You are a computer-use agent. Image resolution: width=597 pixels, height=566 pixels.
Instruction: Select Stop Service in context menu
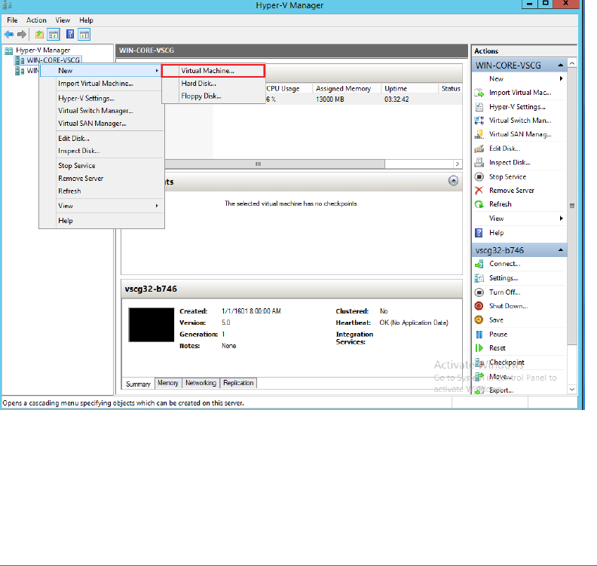point(102,166)
